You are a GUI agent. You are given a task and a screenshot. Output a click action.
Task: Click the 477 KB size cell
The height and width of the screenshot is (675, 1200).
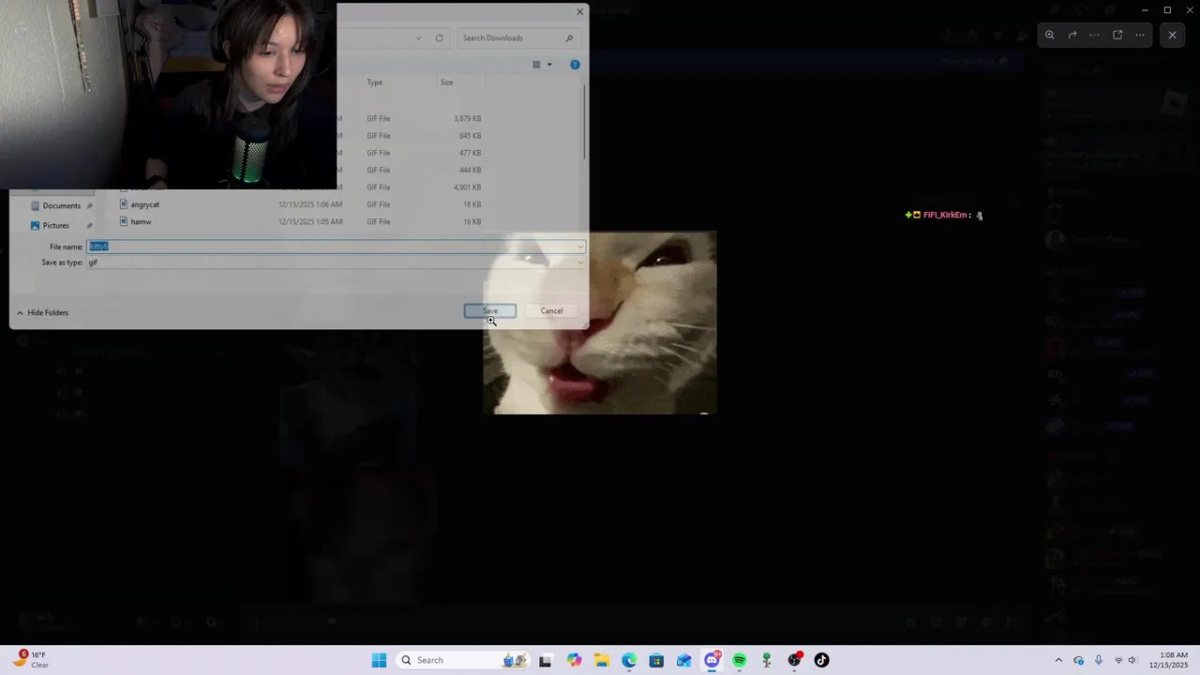[x=470, y=153]
